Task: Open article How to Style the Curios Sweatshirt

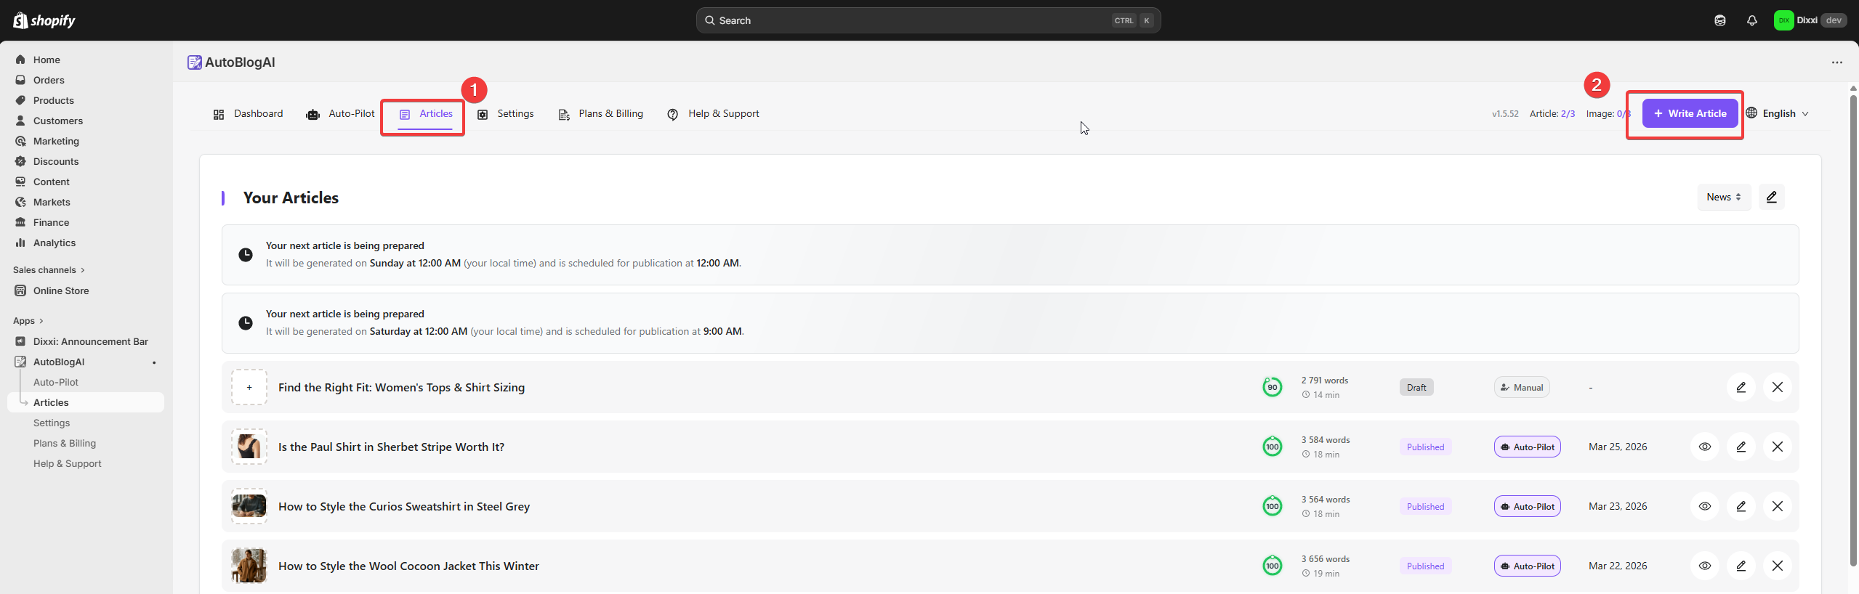Action: [404, 507]
